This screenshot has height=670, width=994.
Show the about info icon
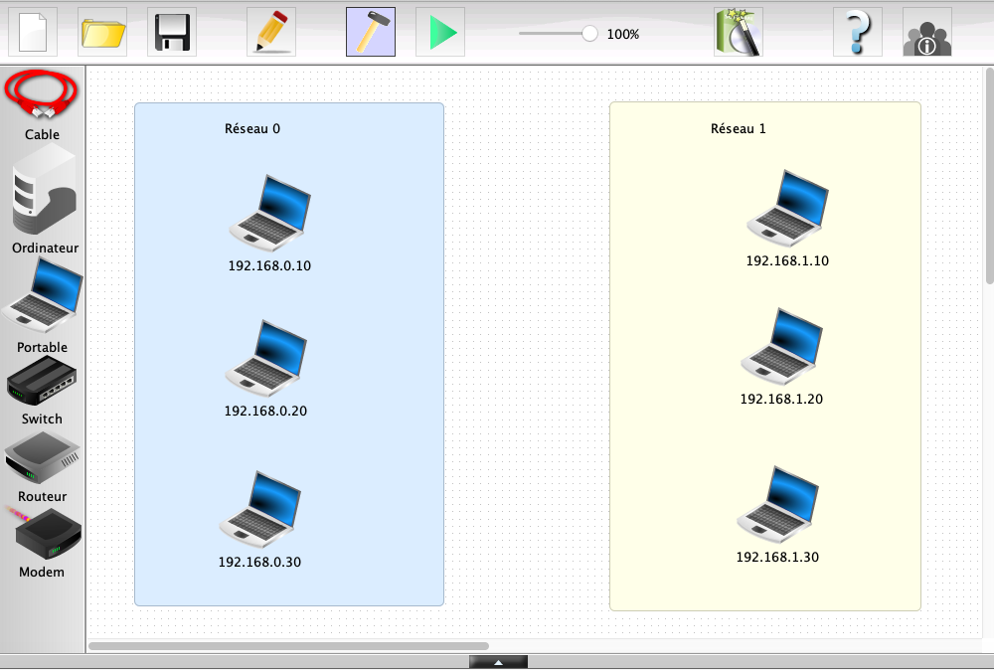tap(926, 32)
